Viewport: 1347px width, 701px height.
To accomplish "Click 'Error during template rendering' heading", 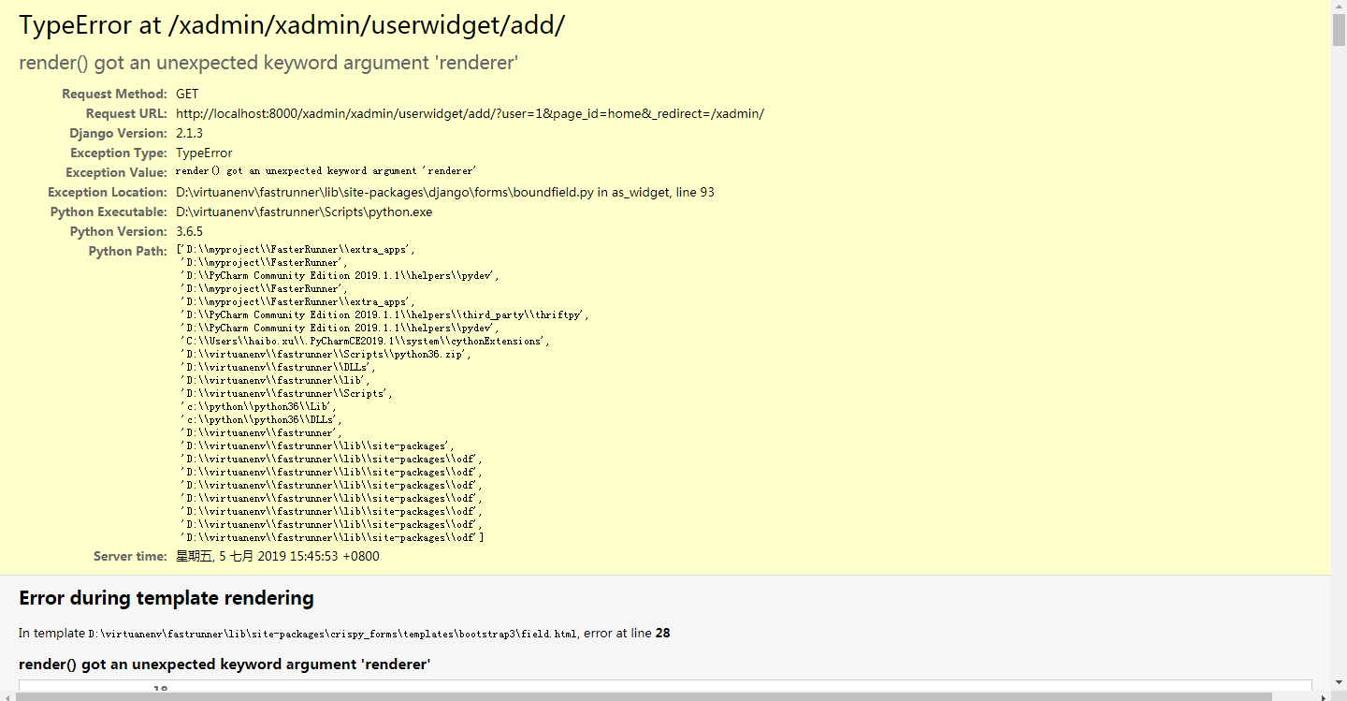I will tap(167, 598).
